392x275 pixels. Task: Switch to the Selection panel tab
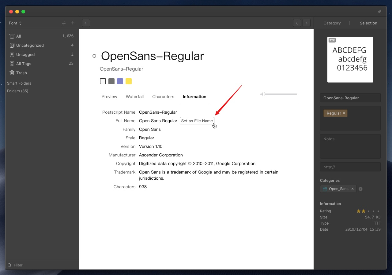tap(368, 23)
